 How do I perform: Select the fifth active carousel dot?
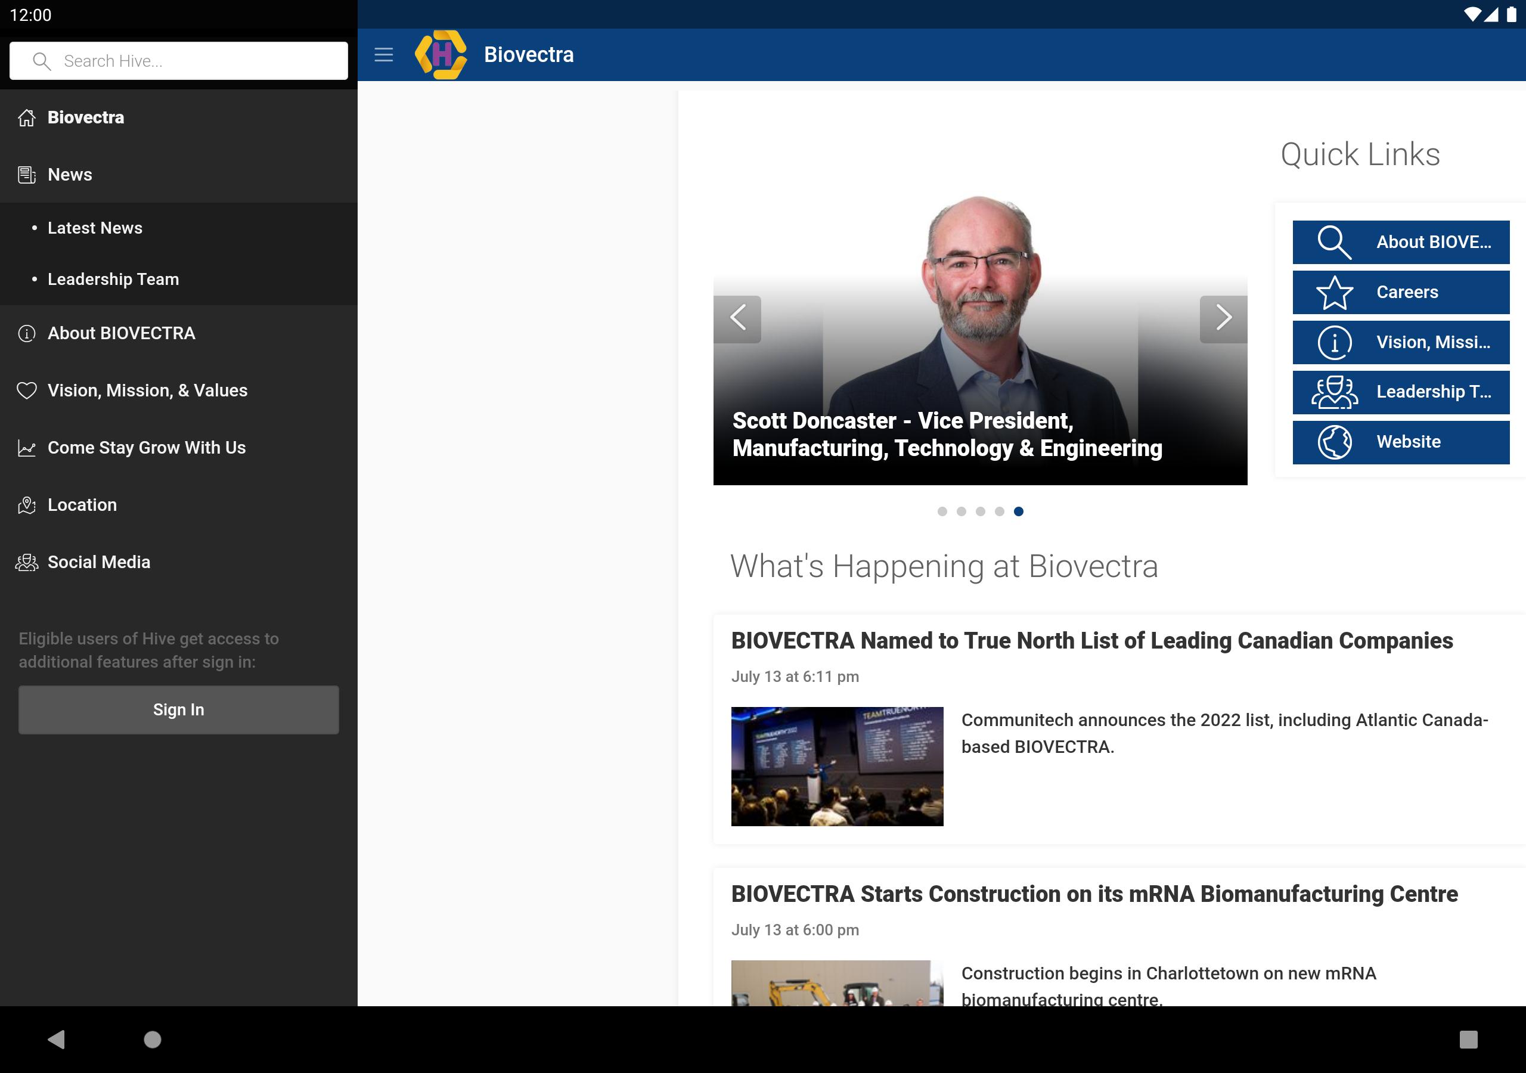1018,511
